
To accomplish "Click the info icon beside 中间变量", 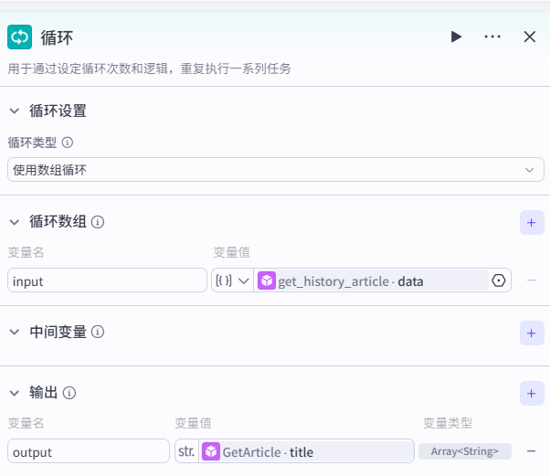I will tap(98, 333).
